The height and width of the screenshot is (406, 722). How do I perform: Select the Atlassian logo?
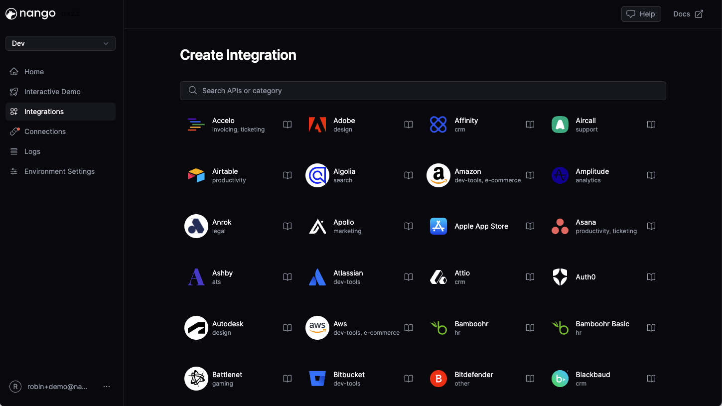(317, 277)
